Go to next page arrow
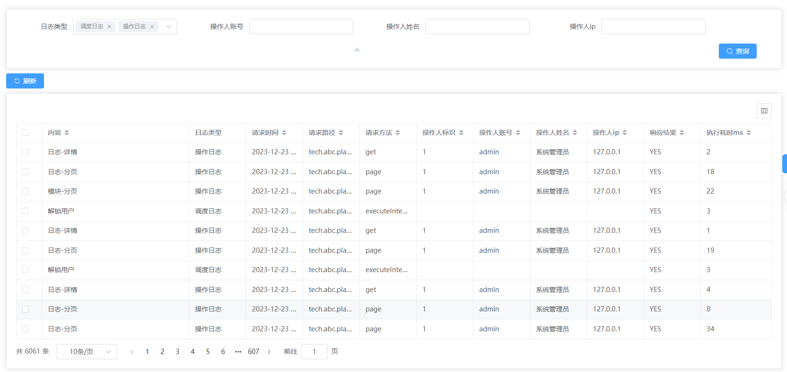787x372 pixels. (269, 352)
